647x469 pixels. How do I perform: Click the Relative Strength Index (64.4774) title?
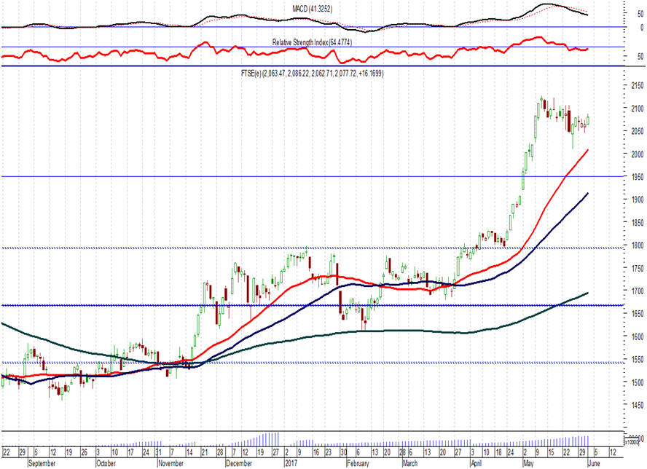(x=312, y=42)
